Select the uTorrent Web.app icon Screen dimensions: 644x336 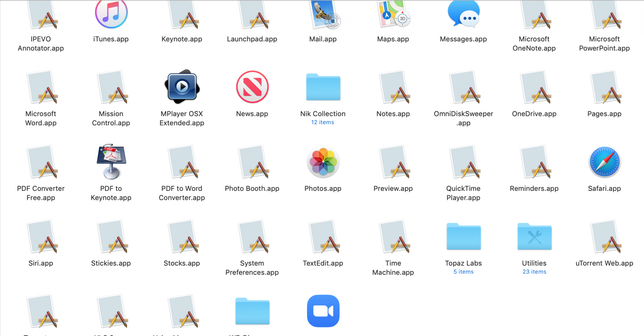click(606, 237)
